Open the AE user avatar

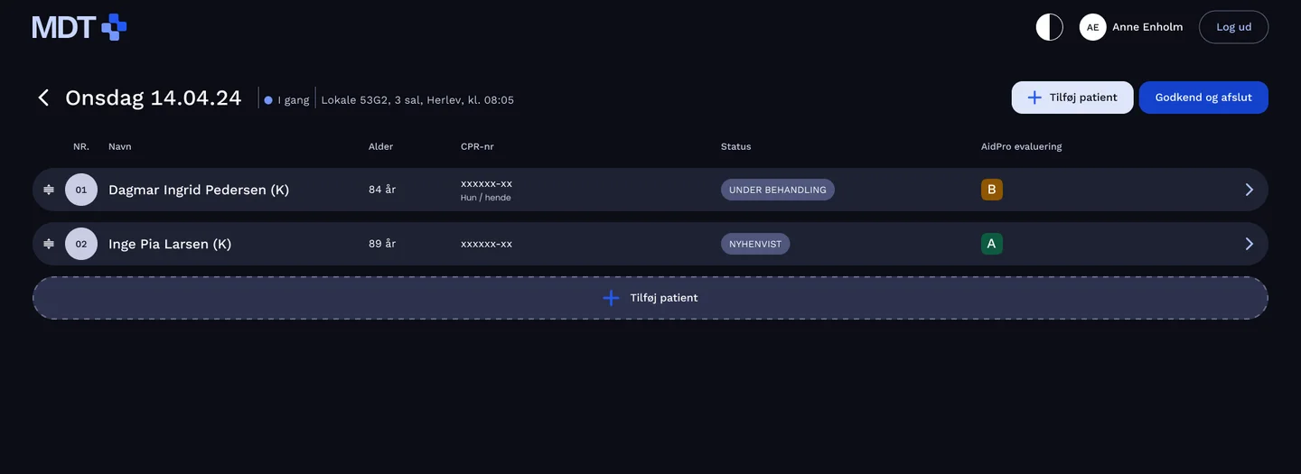pos(1092,27)
